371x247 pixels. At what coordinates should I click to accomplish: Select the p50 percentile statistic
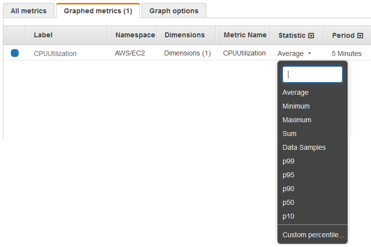(x=288, y=202)
